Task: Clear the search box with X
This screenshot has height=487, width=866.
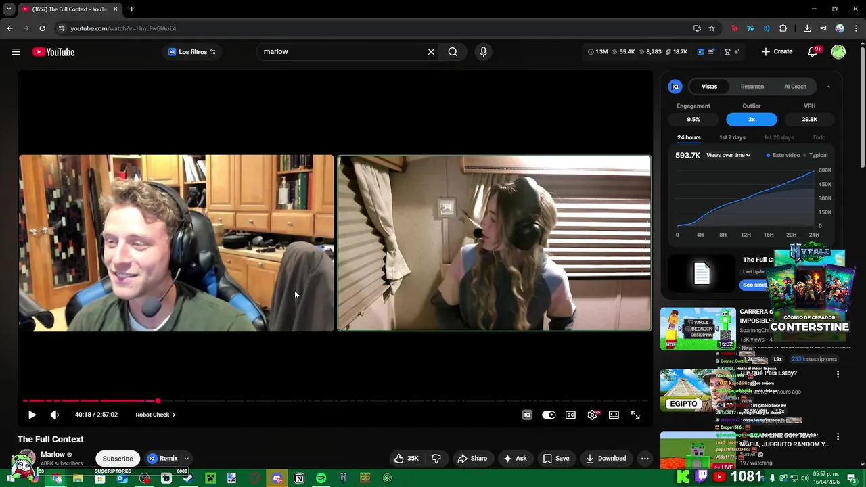Action: 431,52
